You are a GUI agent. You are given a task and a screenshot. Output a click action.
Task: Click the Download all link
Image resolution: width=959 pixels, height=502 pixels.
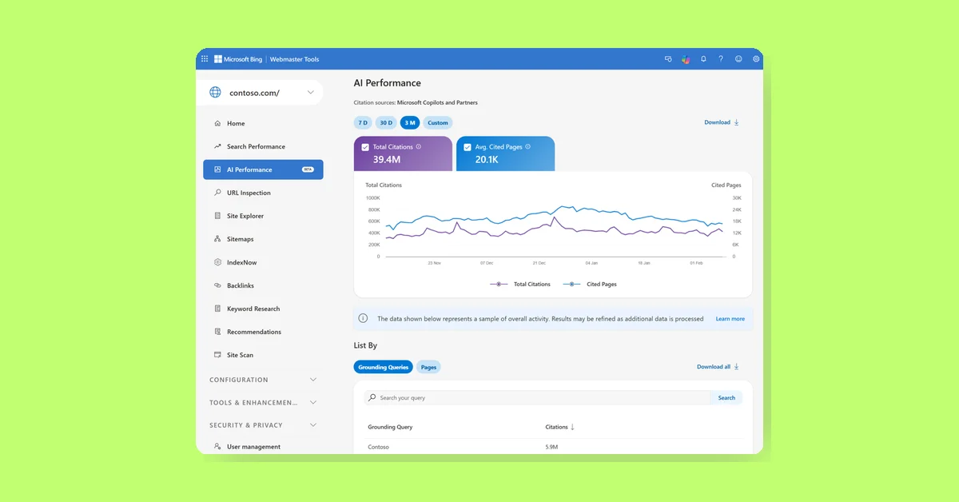[x=714, y=367]
